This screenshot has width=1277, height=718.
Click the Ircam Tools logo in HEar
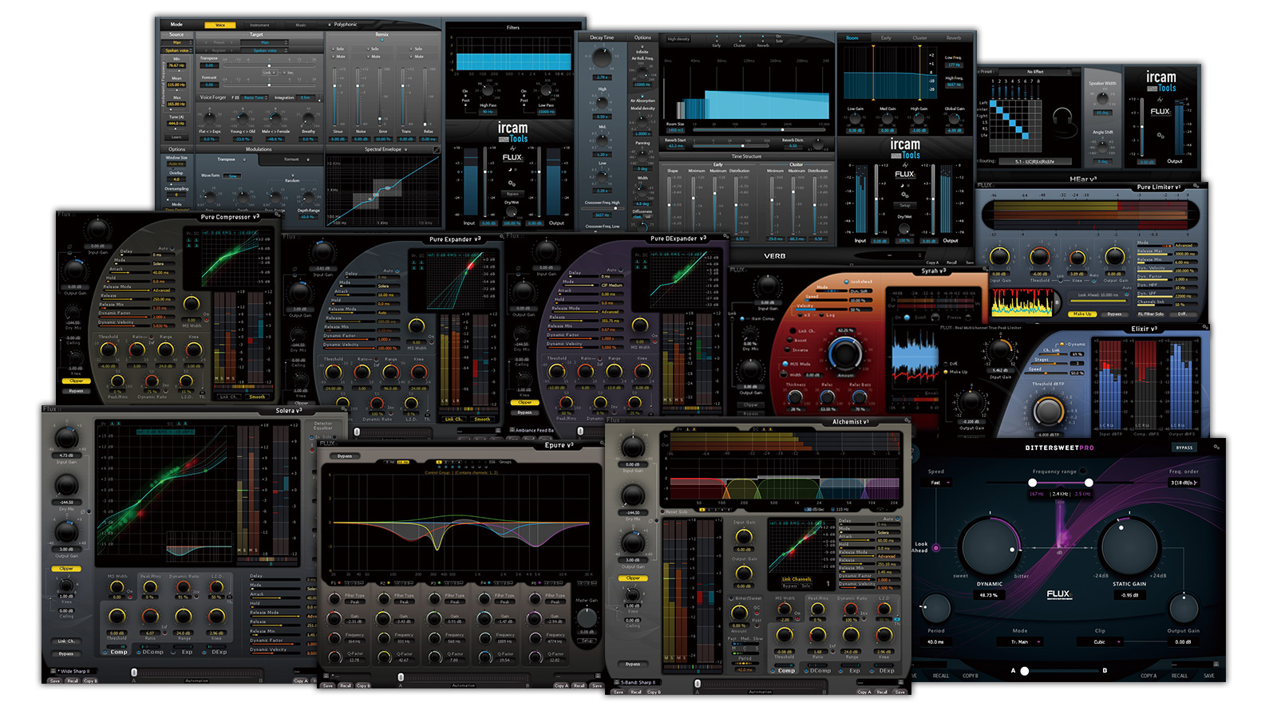coord(1161,81)
